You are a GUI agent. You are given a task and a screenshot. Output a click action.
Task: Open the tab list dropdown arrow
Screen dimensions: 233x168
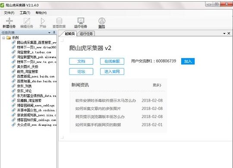[224, 34]
